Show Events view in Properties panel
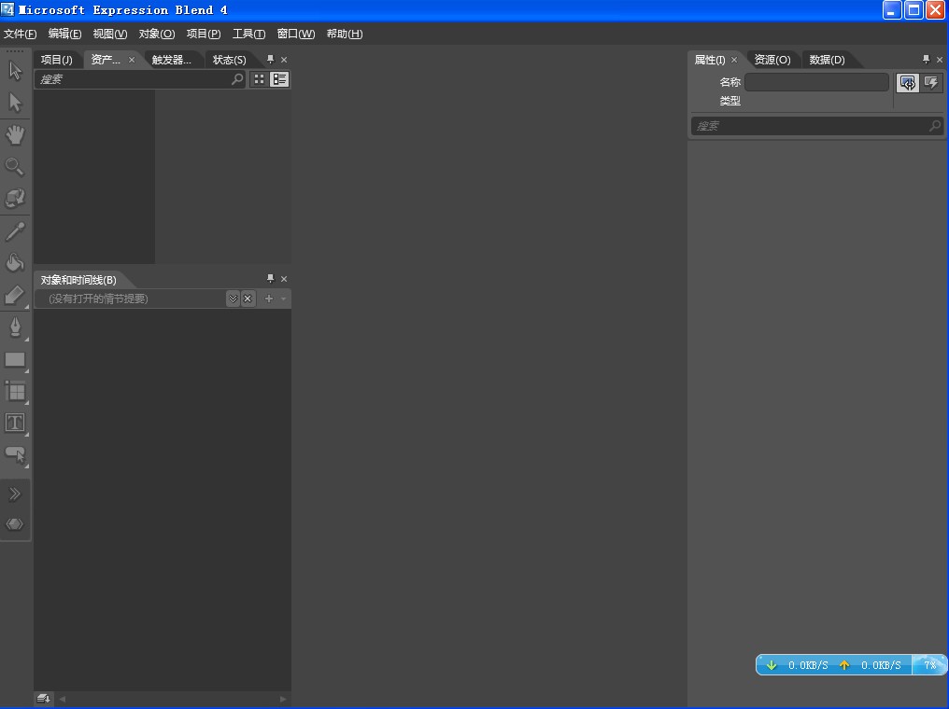Image resolution: width=949 pixels, height=709 pixels. (931, 83)
